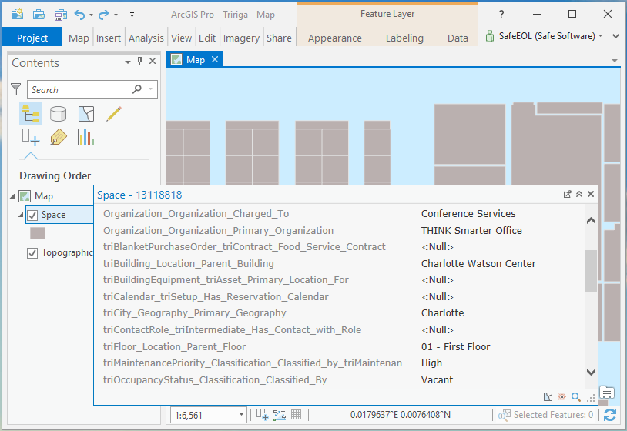Click the filter funnel icon in Contents
Viewport: 627px width, 431px height.
15,89
